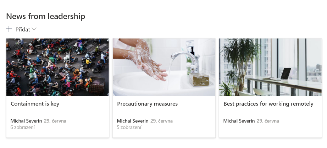327x148 pixels.
Task: Click the News from leadership heading
Action: click(x=46, y=16)
